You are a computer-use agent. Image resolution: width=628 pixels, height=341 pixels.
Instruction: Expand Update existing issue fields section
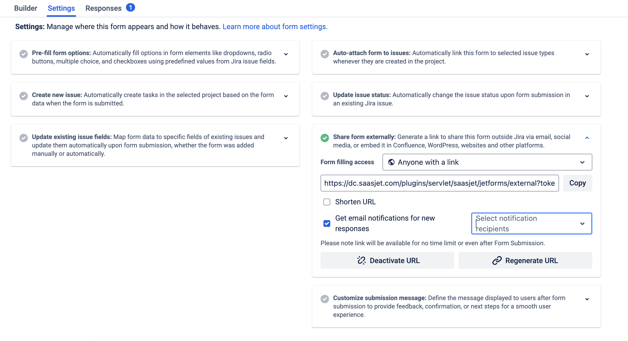coord(286,138)
